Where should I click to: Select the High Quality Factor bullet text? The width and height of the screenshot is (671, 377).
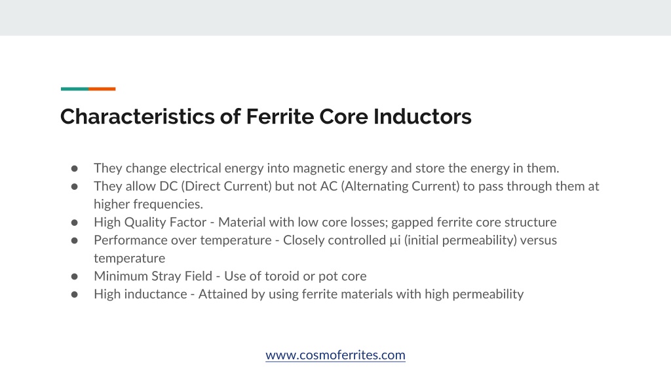coord(325,222)
